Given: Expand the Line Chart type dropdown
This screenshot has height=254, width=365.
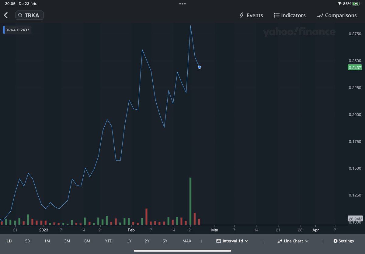Looking at the screenshot, I should pos(293,241).
